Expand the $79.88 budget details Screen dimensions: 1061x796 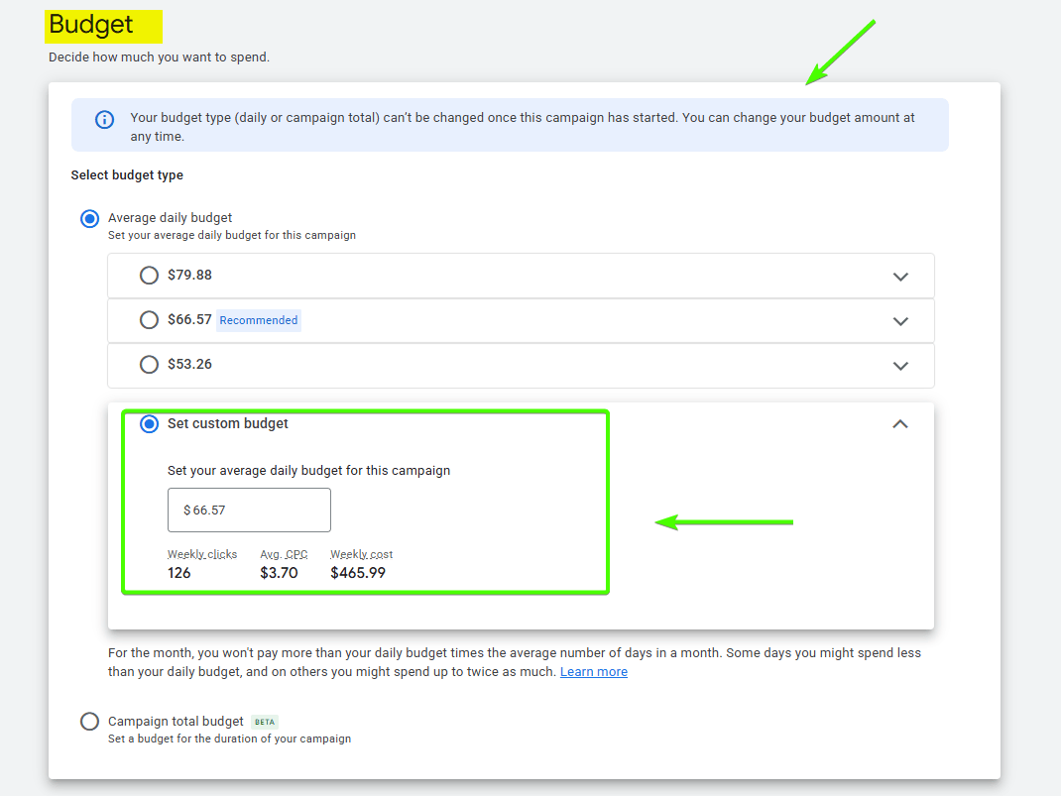click(900, 276)
